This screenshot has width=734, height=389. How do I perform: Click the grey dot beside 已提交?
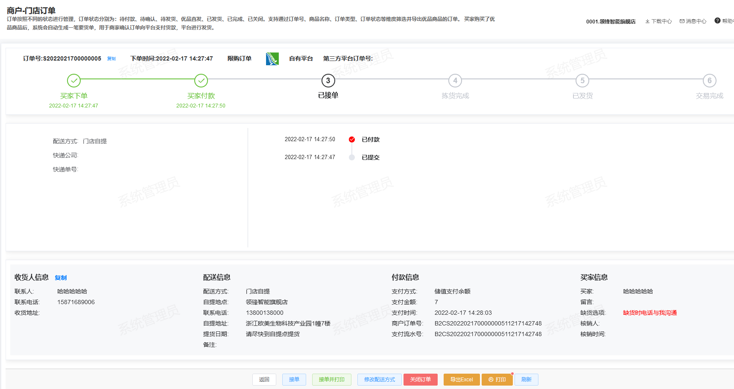(x=352, y=157)
